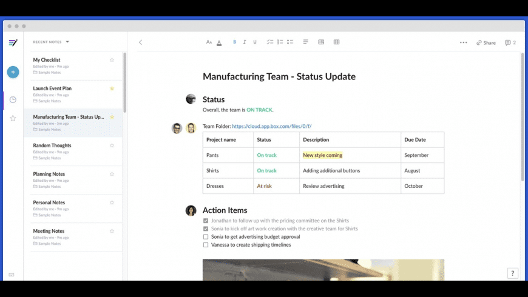This screenshot has width=528, height=297.
Task: Click the glasses avatar beside Team Folder
Action: pos(177,128)
